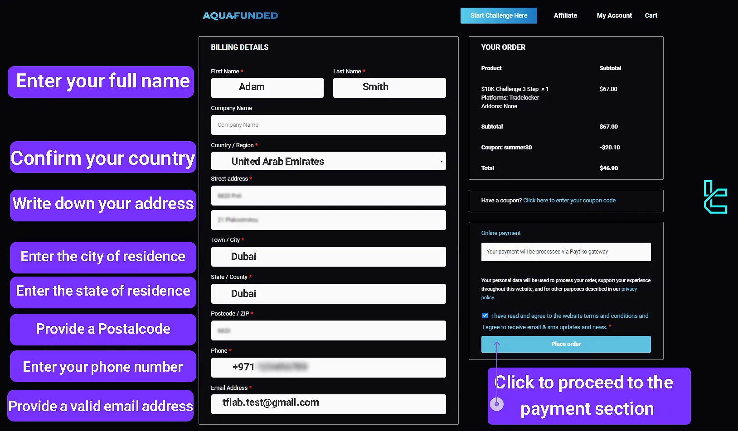Click the Last Name input field

389,87
